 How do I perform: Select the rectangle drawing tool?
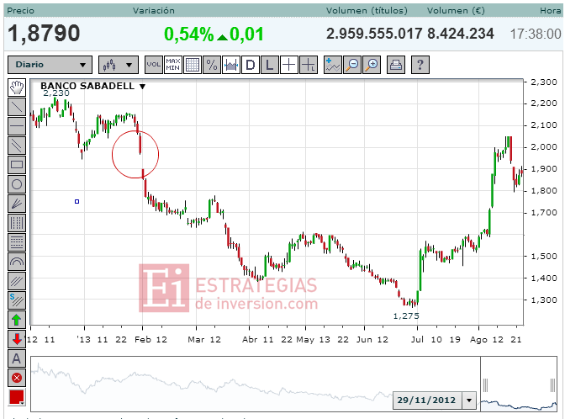click(x=17, y=165)
